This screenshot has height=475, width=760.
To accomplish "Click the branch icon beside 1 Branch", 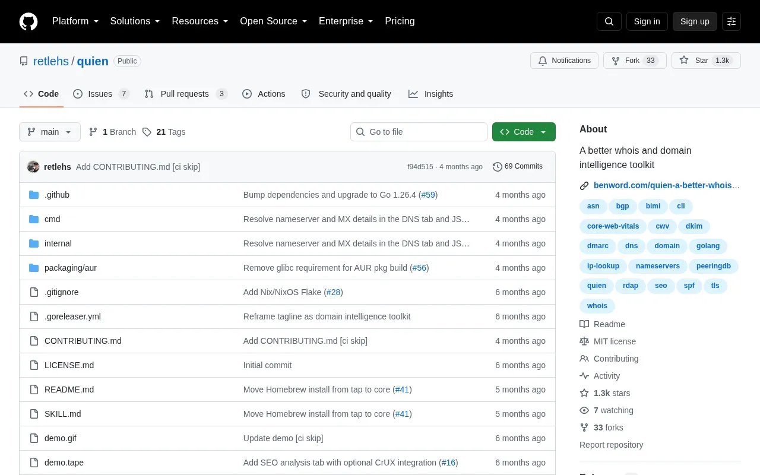I will (93, 132).
